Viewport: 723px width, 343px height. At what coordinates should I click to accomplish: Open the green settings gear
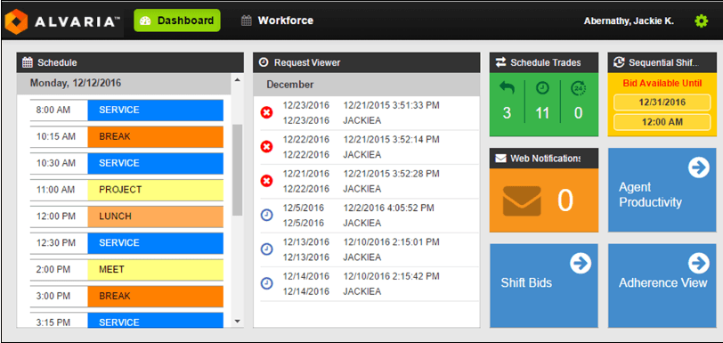(701, 20)
